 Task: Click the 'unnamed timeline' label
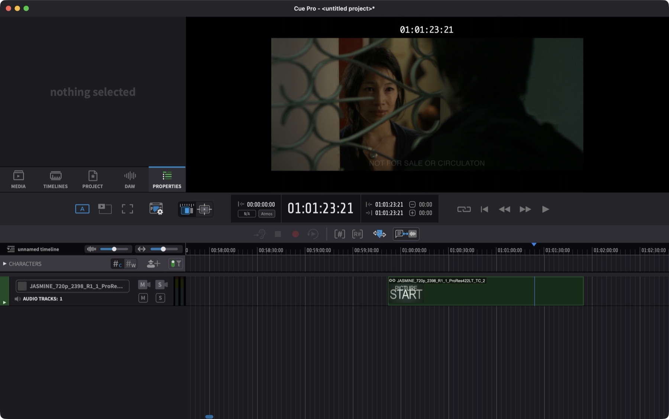38,249
